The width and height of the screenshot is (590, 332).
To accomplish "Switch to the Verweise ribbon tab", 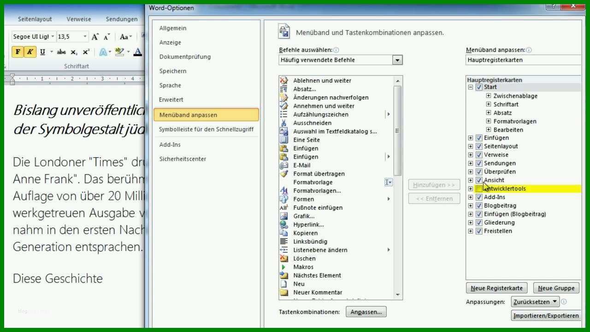I will [x=79, y=19].
